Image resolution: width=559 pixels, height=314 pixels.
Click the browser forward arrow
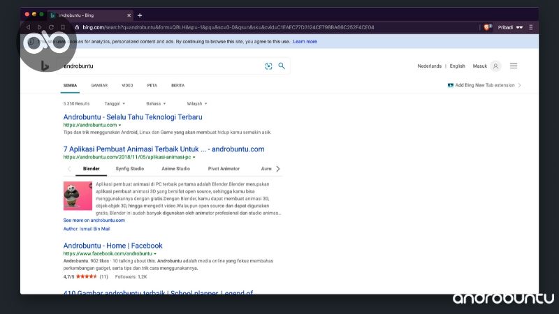click(40, 27)
